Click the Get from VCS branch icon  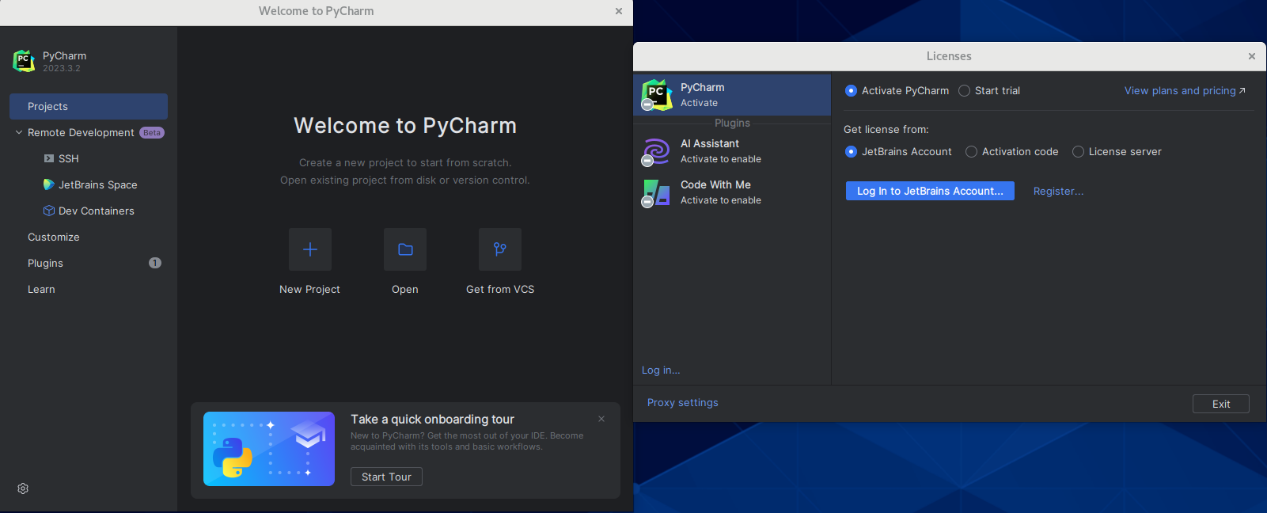(x=500, y=249)
